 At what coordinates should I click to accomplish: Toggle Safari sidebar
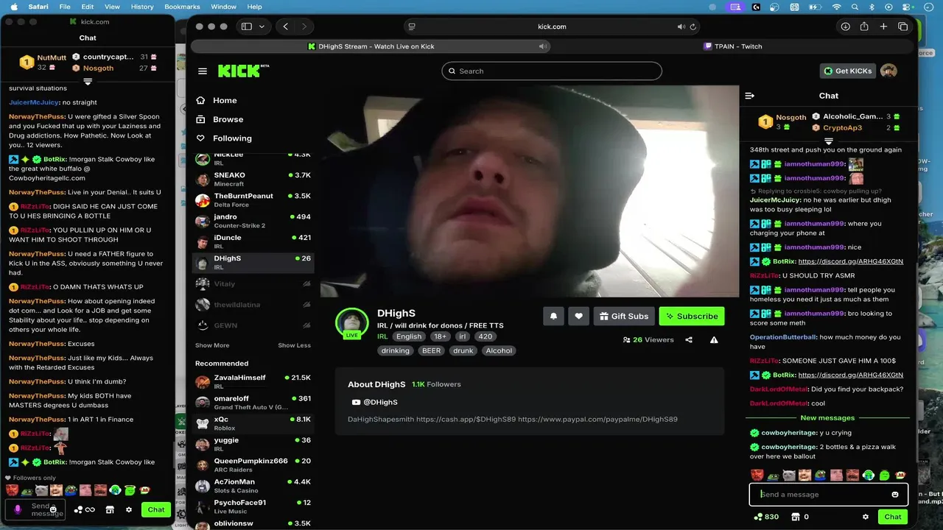point(247,26)
